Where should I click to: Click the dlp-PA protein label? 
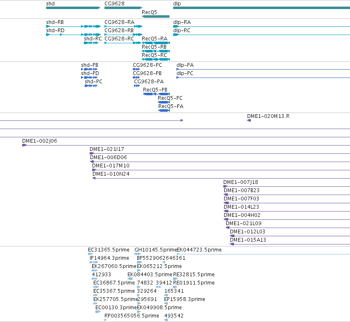(x=185, y=65)
